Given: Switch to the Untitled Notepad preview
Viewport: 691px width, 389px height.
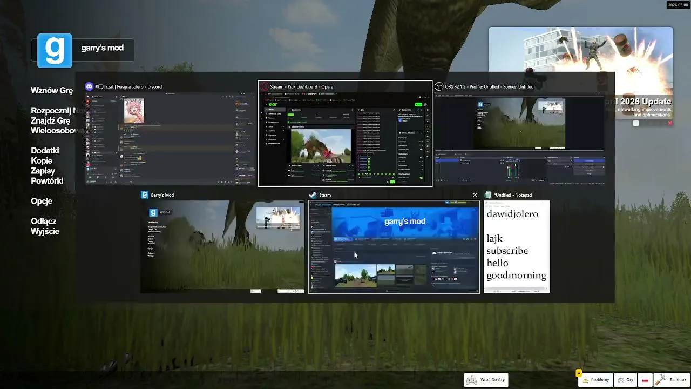Looking at the screenshot, I should (x=517, y=247).
